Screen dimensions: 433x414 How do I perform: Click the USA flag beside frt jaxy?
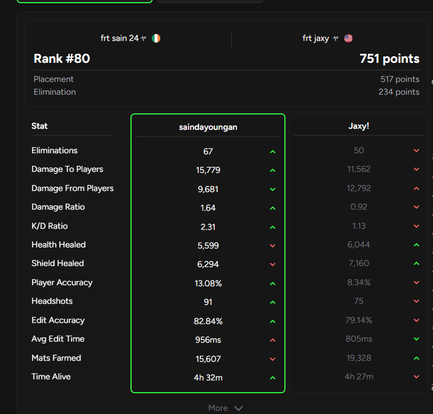click(x=348, y=38)
